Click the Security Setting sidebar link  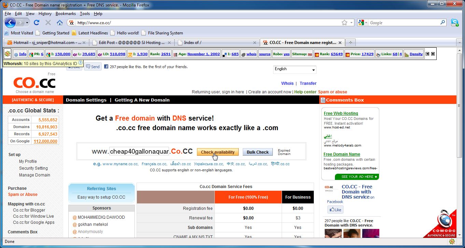coord(33,168)
